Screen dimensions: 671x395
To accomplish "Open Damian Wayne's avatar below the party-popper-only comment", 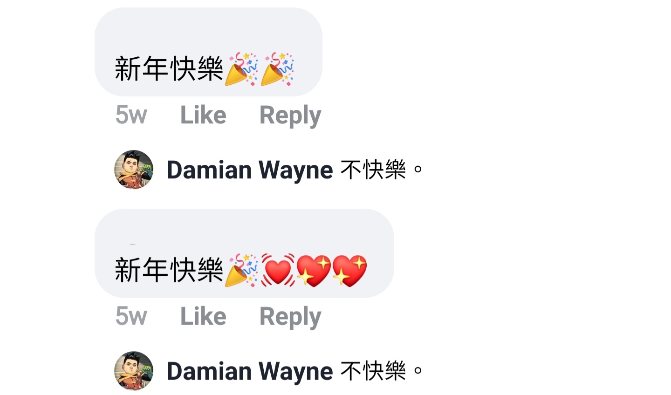I will 134,170.
